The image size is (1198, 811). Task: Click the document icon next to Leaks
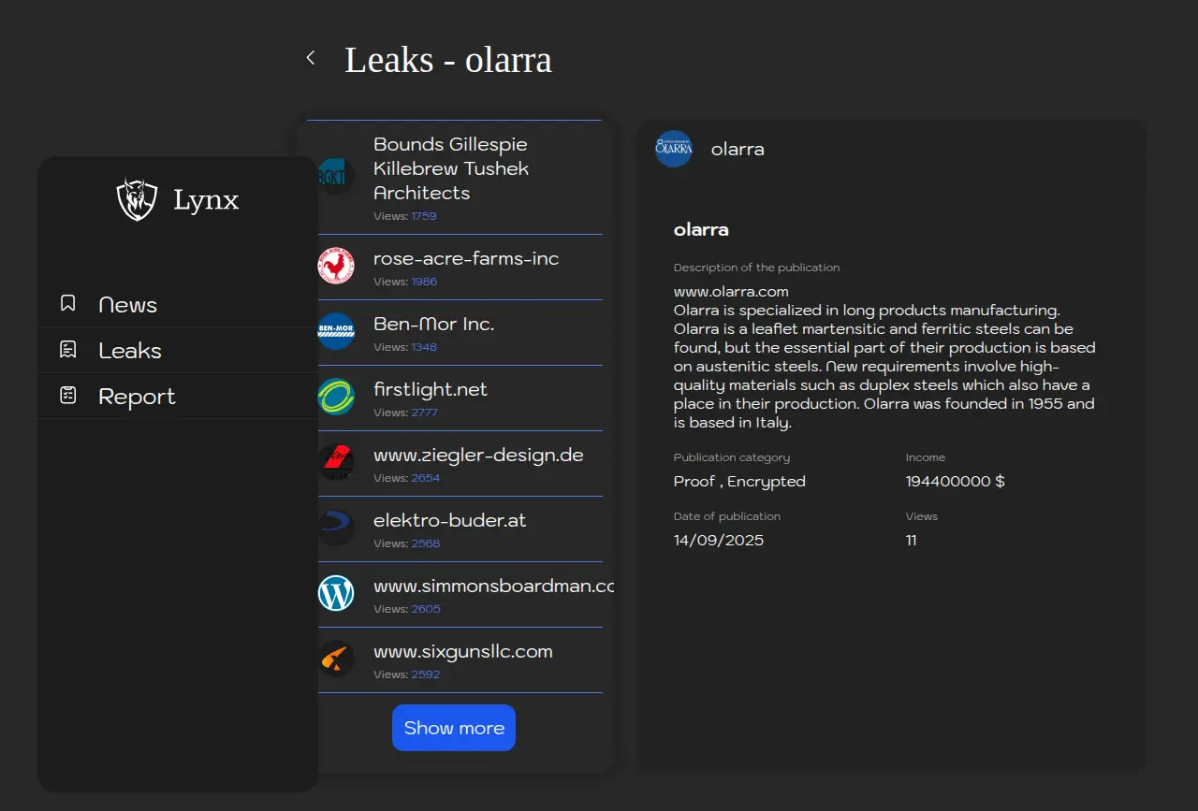click(67, 350)
